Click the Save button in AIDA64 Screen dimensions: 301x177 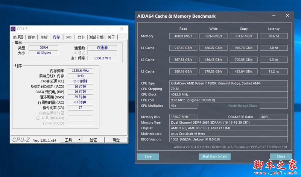click(x=148, y=156)
